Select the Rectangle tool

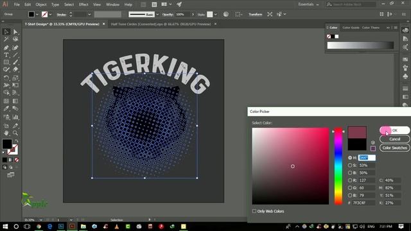pyautogui.click(x=6, y=62)
